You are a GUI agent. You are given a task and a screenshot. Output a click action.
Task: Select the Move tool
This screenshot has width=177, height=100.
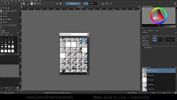4,16
